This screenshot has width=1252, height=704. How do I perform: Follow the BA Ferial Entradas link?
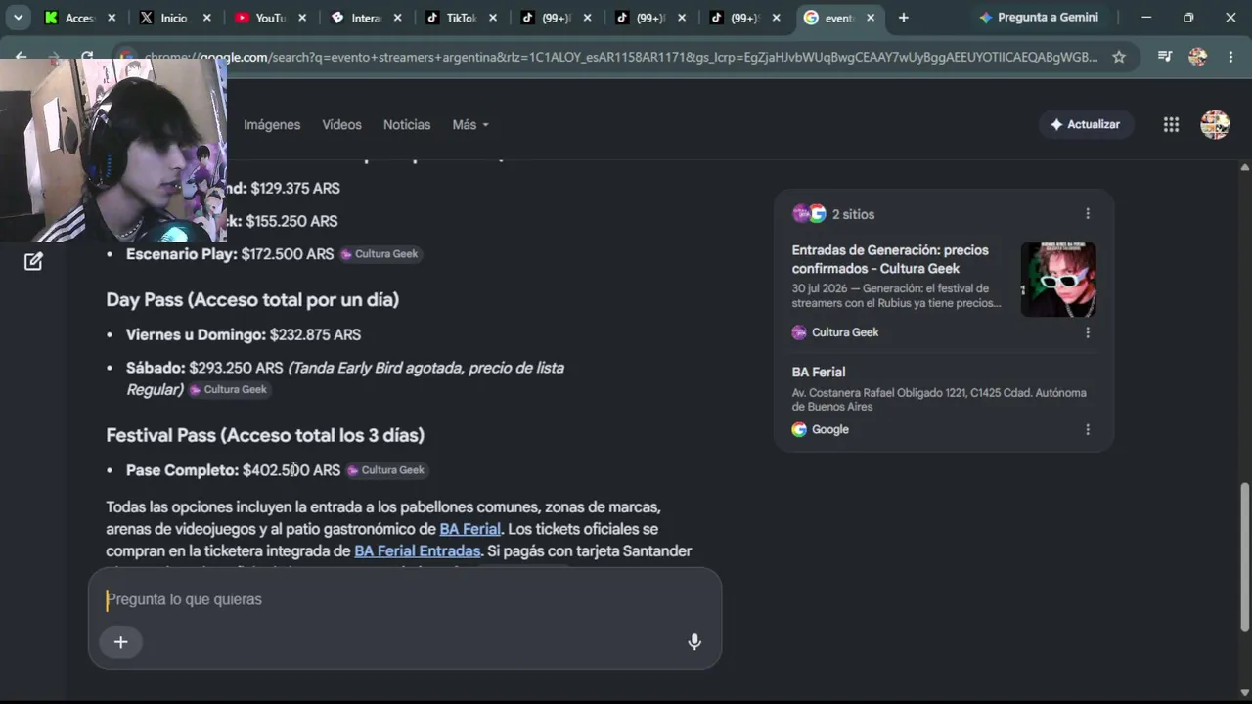click(x=418, y=550)
